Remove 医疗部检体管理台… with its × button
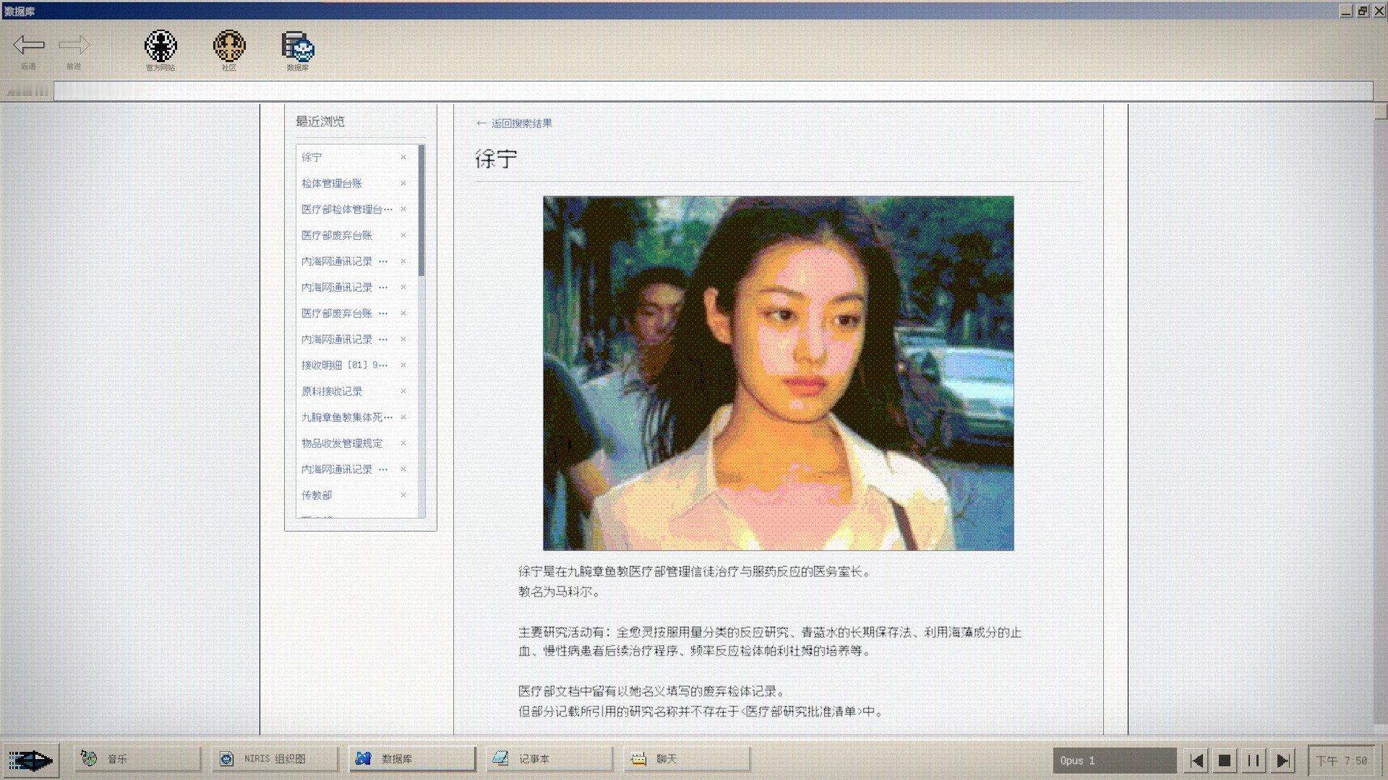This screenshot has height=780, width=1388. coord(403,209)
